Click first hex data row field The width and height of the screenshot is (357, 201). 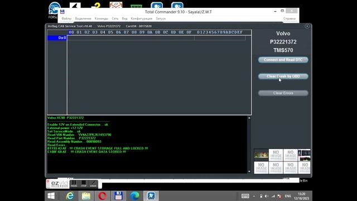[x=157, y=38]
